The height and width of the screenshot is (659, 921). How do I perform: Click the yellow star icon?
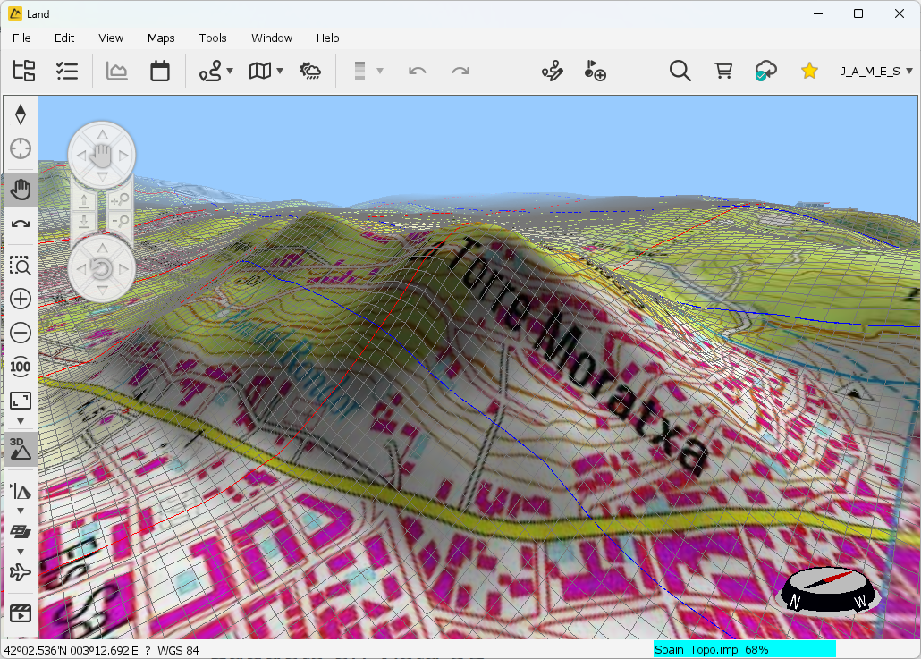tap(809, 71)
